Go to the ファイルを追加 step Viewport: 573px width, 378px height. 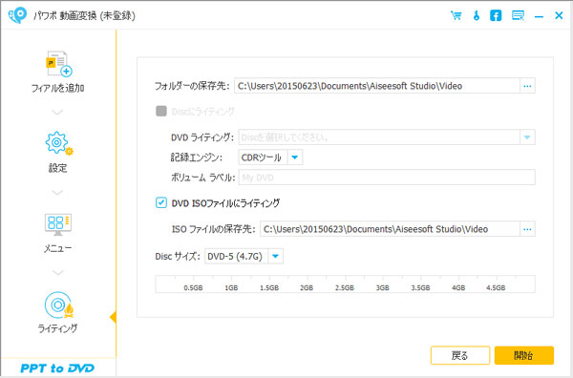57,72
